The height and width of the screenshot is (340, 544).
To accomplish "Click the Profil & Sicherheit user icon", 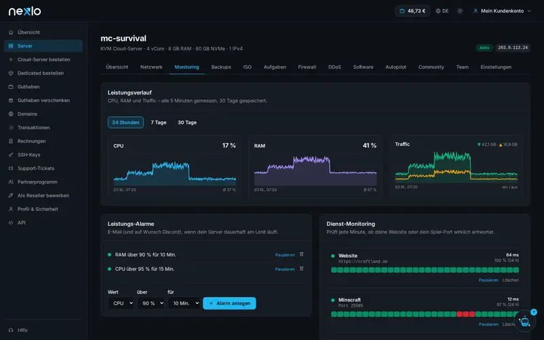I will [x=11, y=209].
